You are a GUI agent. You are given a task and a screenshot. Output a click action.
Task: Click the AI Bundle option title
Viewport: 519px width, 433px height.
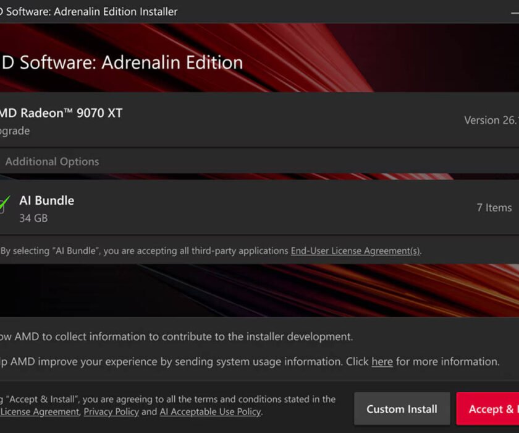(x=46, y=200)
